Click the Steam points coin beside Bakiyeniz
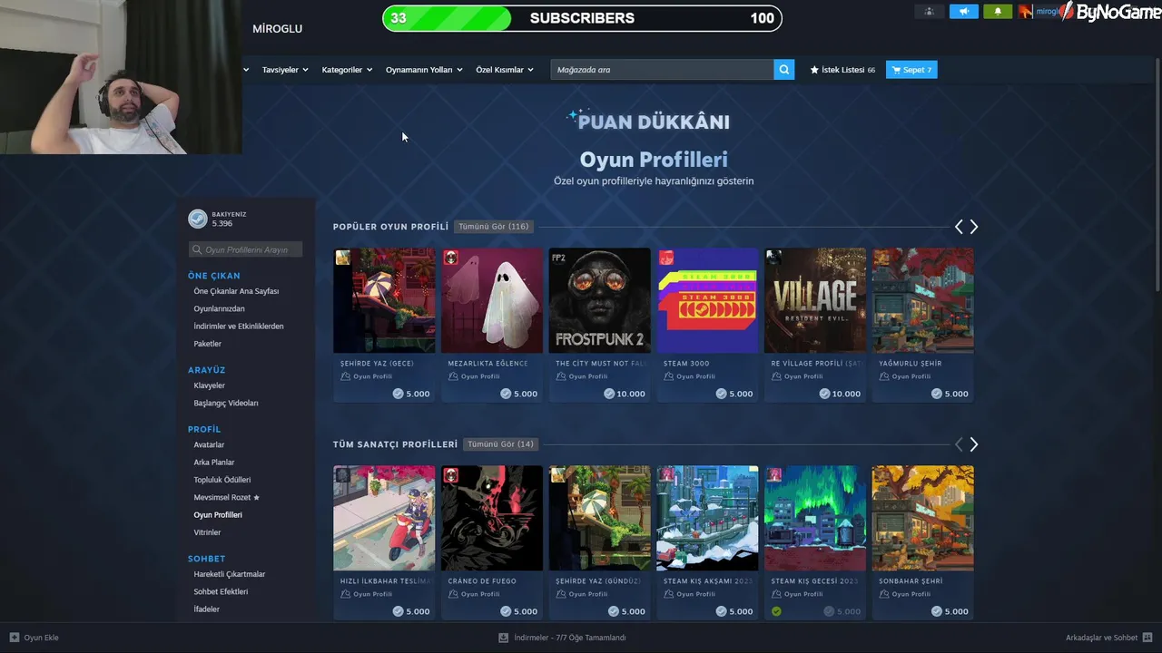This screenshot has height=653, width=1162. coord(198,219)
